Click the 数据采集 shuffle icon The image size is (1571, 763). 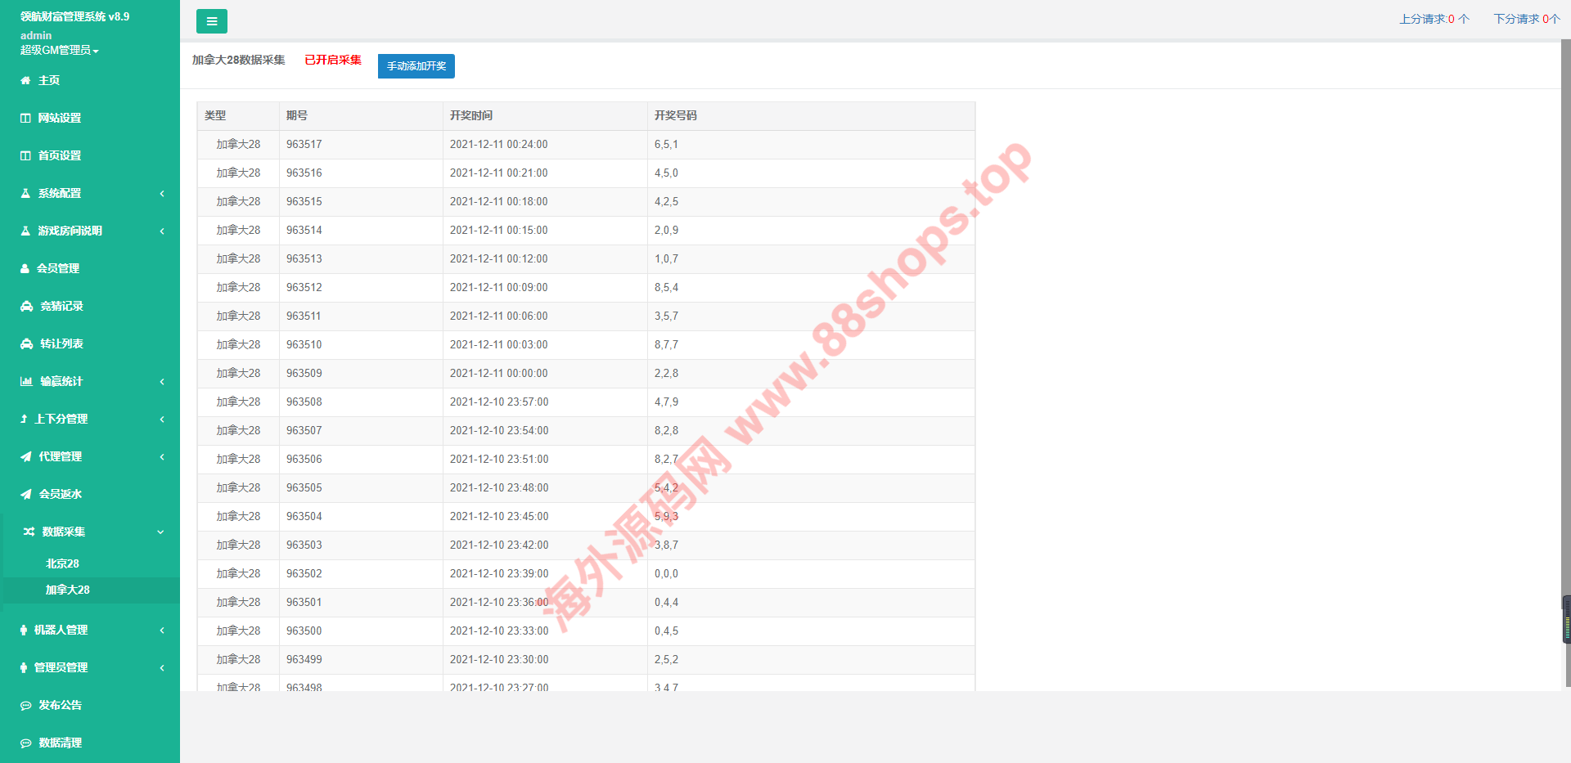29,532
